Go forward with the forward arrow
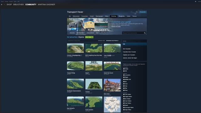The image size is (201, 113). (4, 4)
